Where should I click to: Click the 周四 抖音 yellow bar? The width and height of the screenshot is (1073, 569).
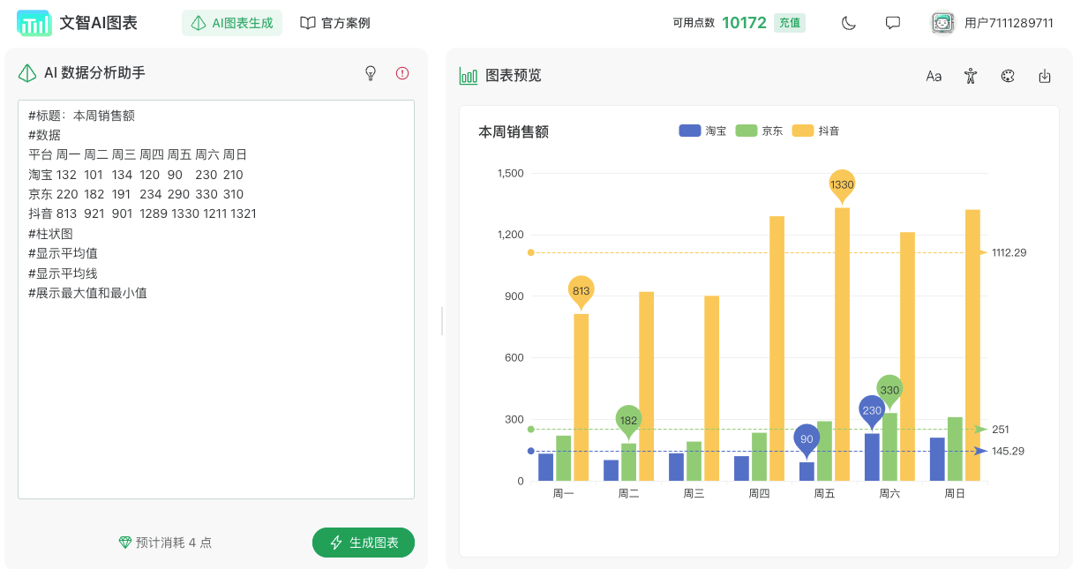777,348
